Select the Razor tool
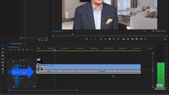 (3, 56)
